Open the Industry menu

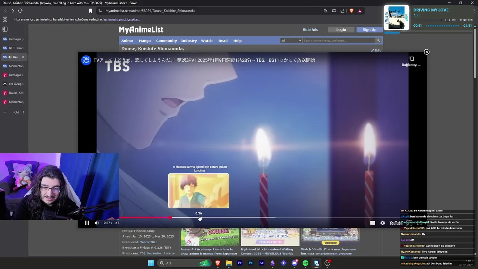pyautogui.click(x=189, y=40)
